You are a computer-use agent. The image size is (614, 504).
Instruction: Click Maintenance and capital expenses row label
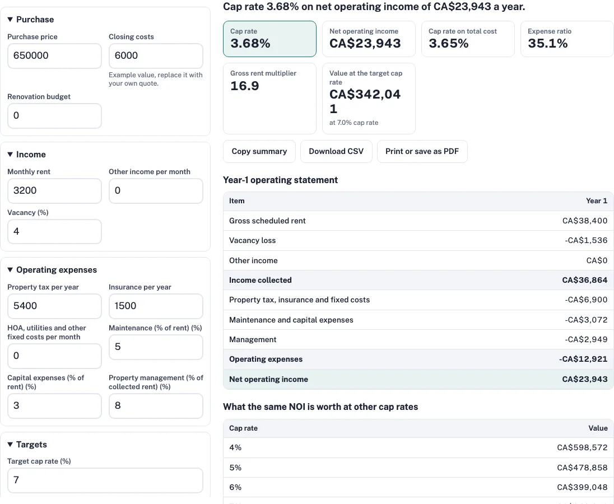[291, 320]
